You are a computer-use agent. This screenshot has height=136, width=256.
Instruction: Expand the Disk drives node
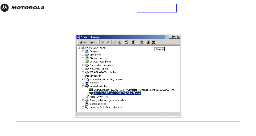click(83, 55)
